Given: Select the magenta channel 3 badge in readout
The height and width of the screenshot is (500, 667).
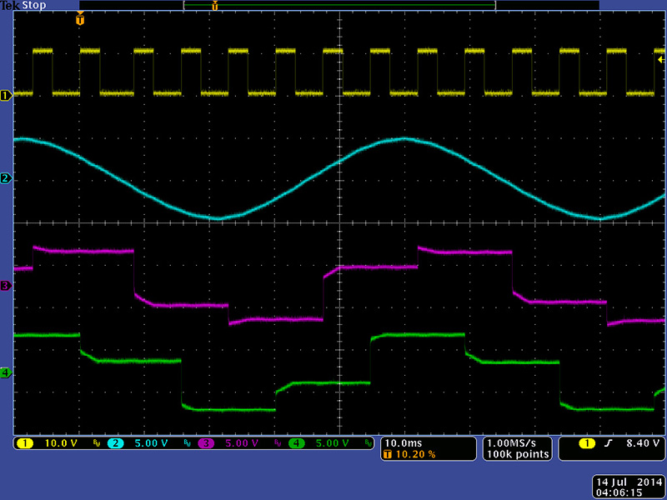Looking at the screenshot, I should coord(206,443).
